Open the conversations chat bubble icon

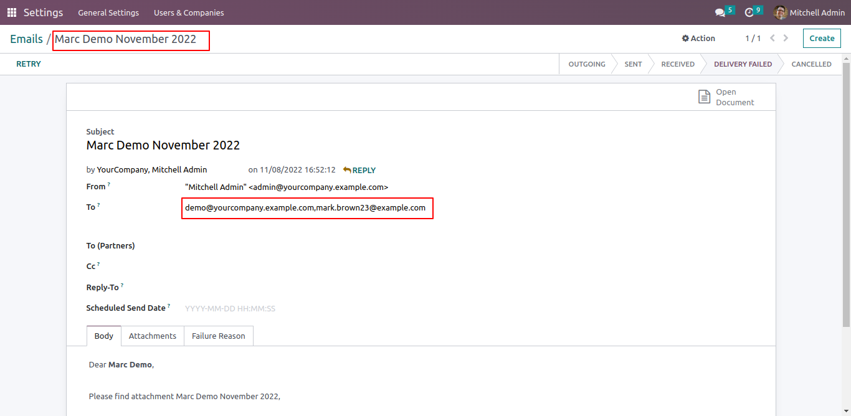(x=720, y=12)
